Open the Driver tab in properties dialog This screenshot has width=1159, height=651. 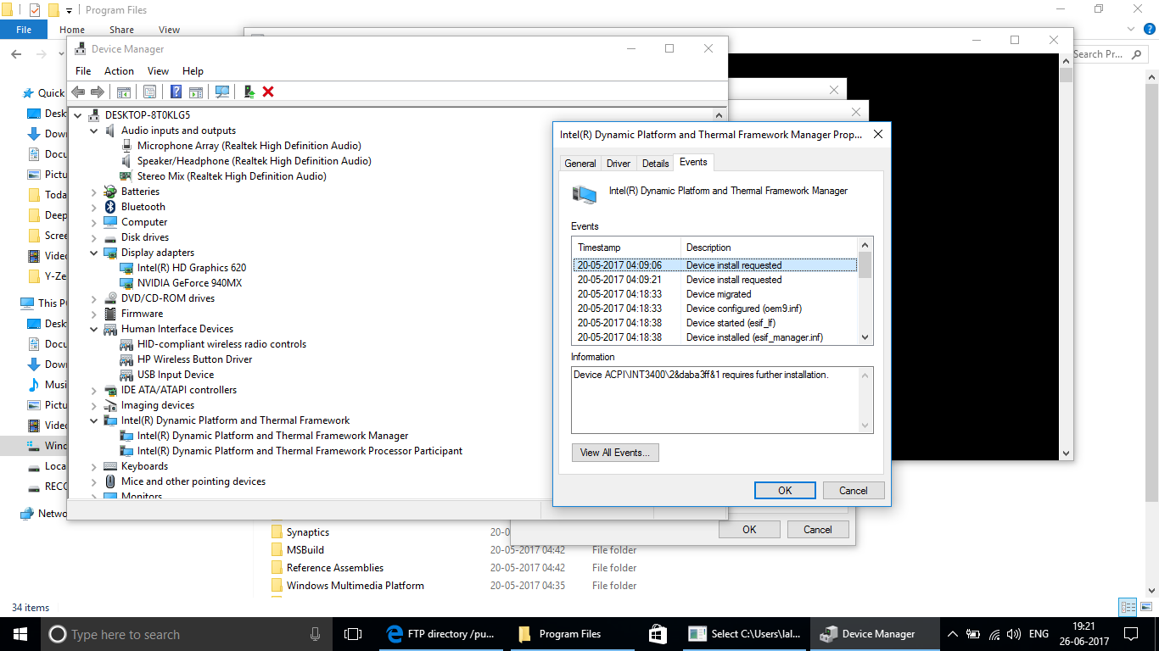click(619, 164)
